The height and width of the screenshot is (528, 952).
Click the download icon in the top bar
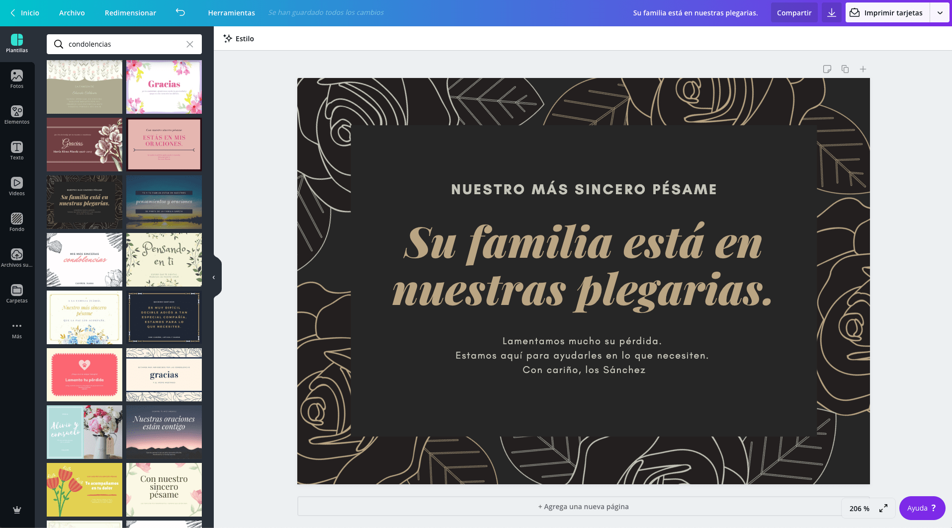point(832,12)
